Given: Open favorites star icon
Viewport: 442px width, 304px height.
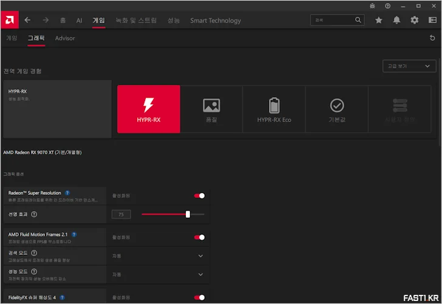Looking at the screenshot, I should coord(379,20).
